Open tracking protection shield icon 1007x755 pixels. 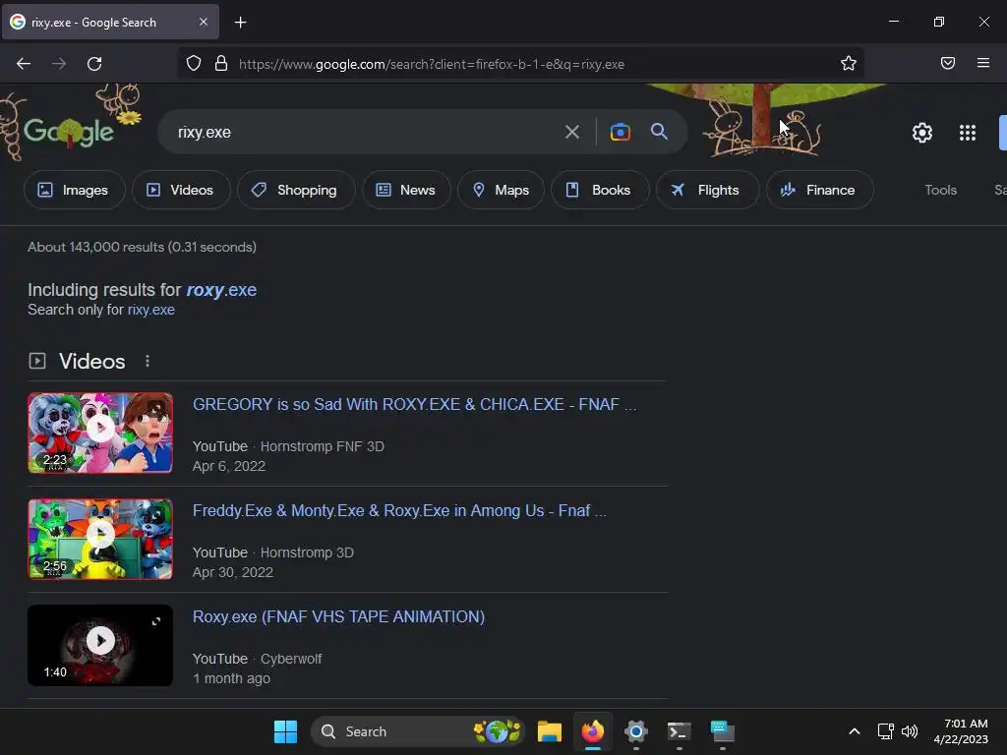pos(194,64)
